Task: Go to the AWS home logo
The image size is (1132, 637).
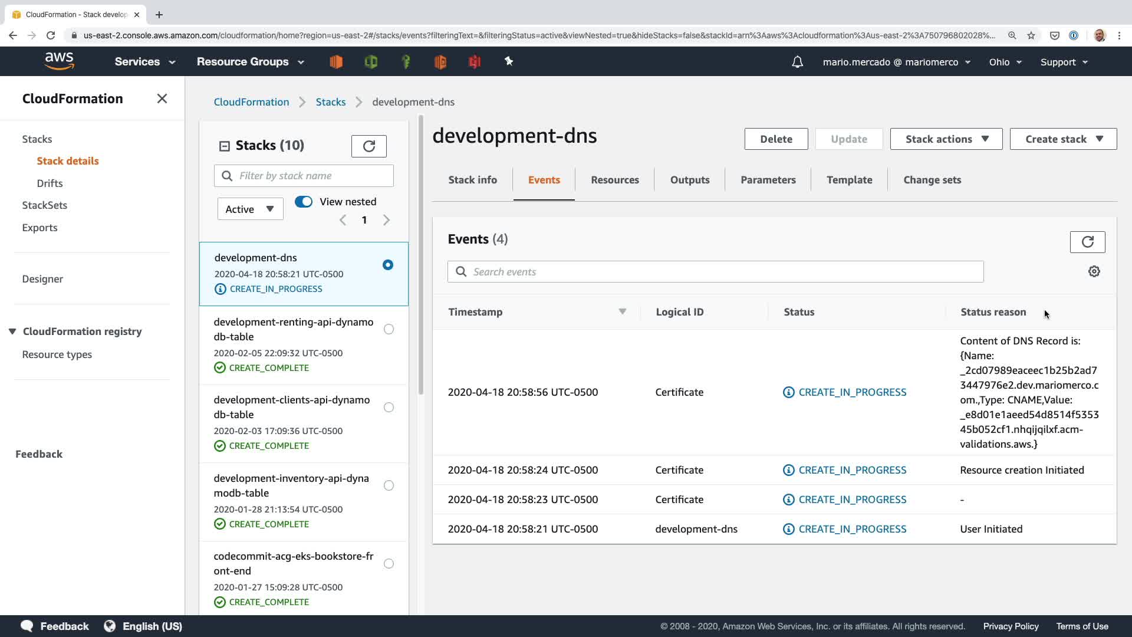Action: click(x=59, y=61)
